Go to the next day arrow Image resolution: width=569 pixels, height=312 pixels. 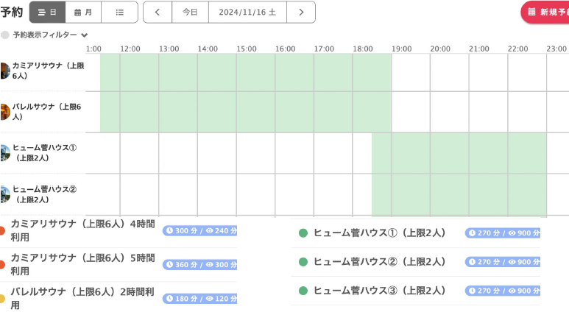[x=301, y=13]
